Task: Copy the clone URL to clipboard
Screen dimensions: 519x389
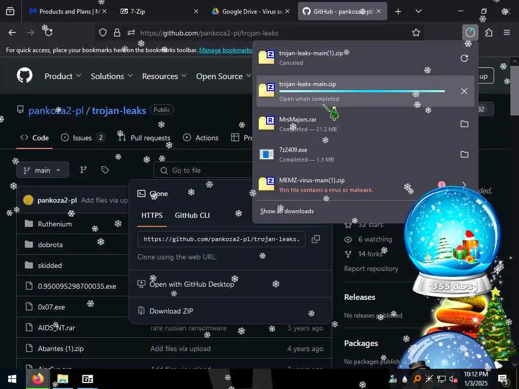Action: tap(316, 239)
